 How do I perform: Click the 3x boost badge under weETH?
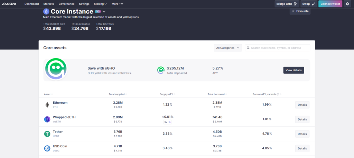[168, 122]
